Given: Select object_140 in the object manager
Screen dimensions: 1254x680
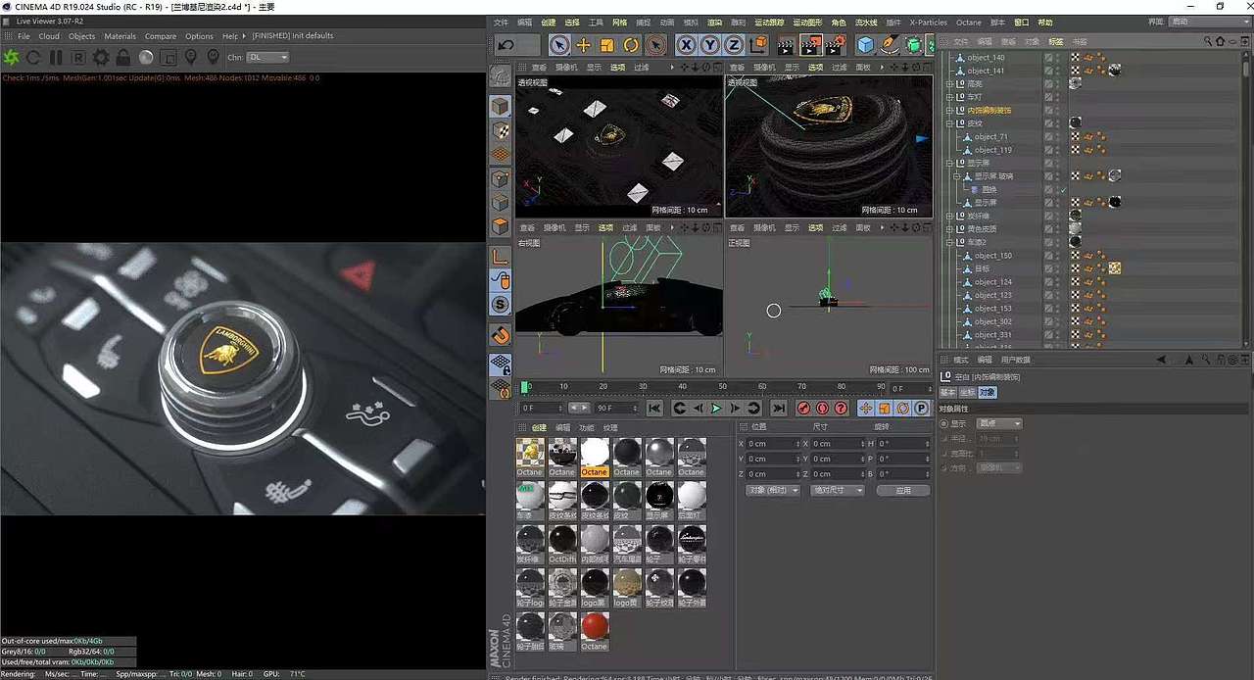Looking at the screenshot, I should [x=986, y=58].
